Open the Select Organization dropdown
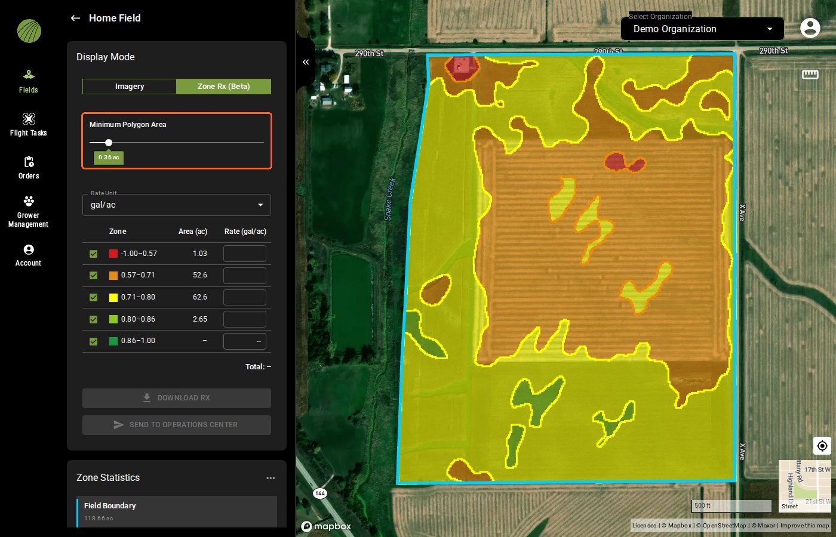The width and height of the screenshot is (836, 537). (702, 29)
